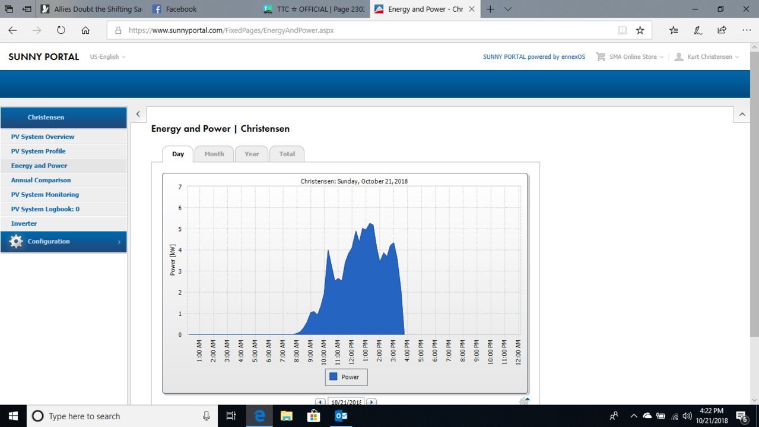Refresh the Sunny Portal page
This screenshot has width=759, height=427.
(x=61, y=30)
